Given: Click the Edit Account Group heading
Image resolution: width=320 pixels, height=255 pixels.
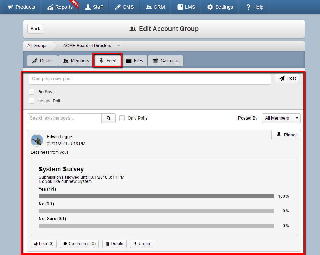Looking at the screenshot, I should pyautogui.click(x=168, y=29).
